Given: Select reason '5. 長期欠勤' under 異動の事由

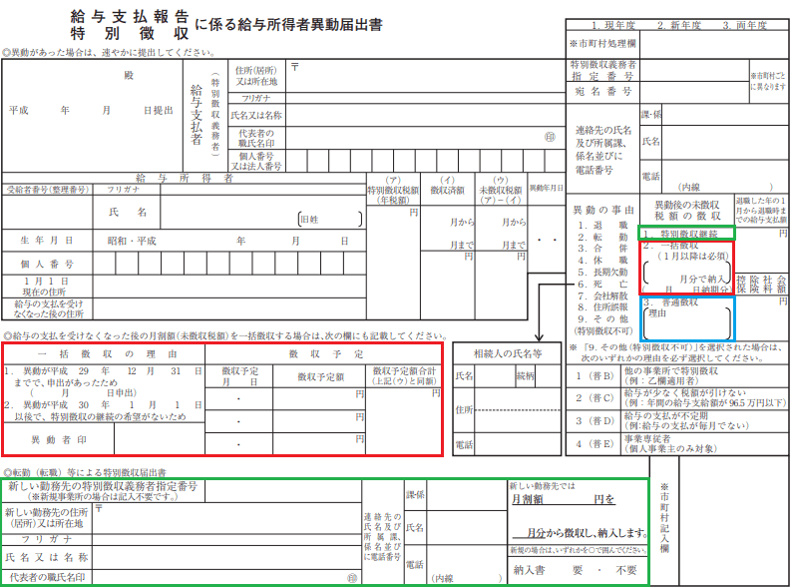Looking at the screenshot, I should tap(602, 273).
